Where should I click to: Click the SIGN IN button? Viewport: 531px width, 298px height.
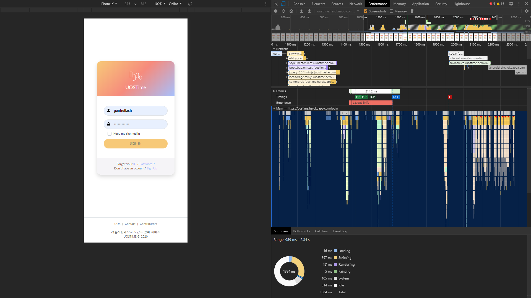(136, 143)
